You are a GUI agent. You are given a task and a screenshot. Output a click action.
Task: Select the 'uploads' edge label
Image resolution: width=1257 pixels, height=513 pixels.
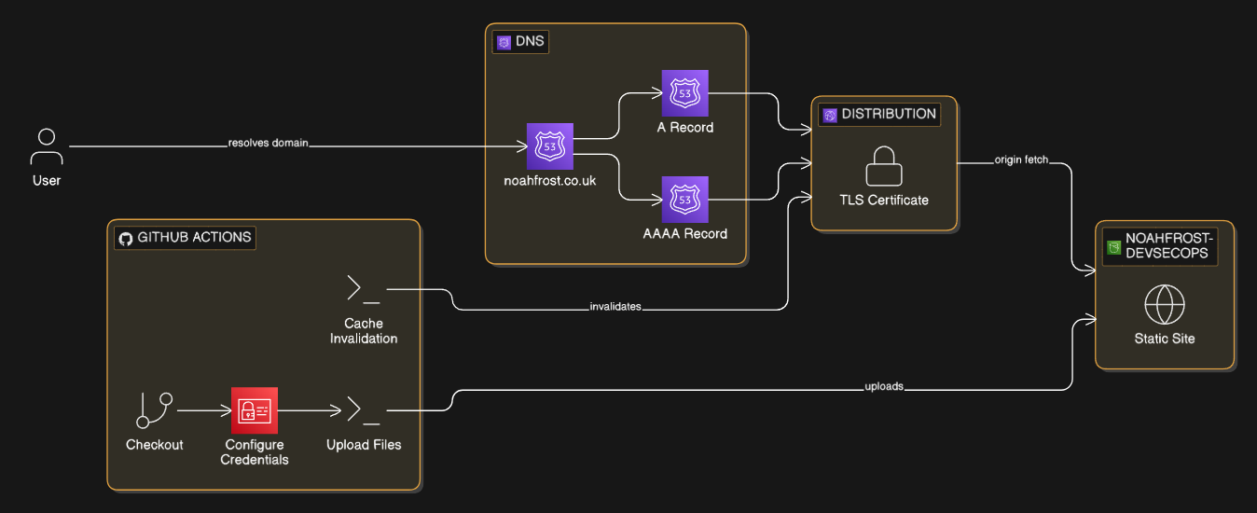click(884, 385)
